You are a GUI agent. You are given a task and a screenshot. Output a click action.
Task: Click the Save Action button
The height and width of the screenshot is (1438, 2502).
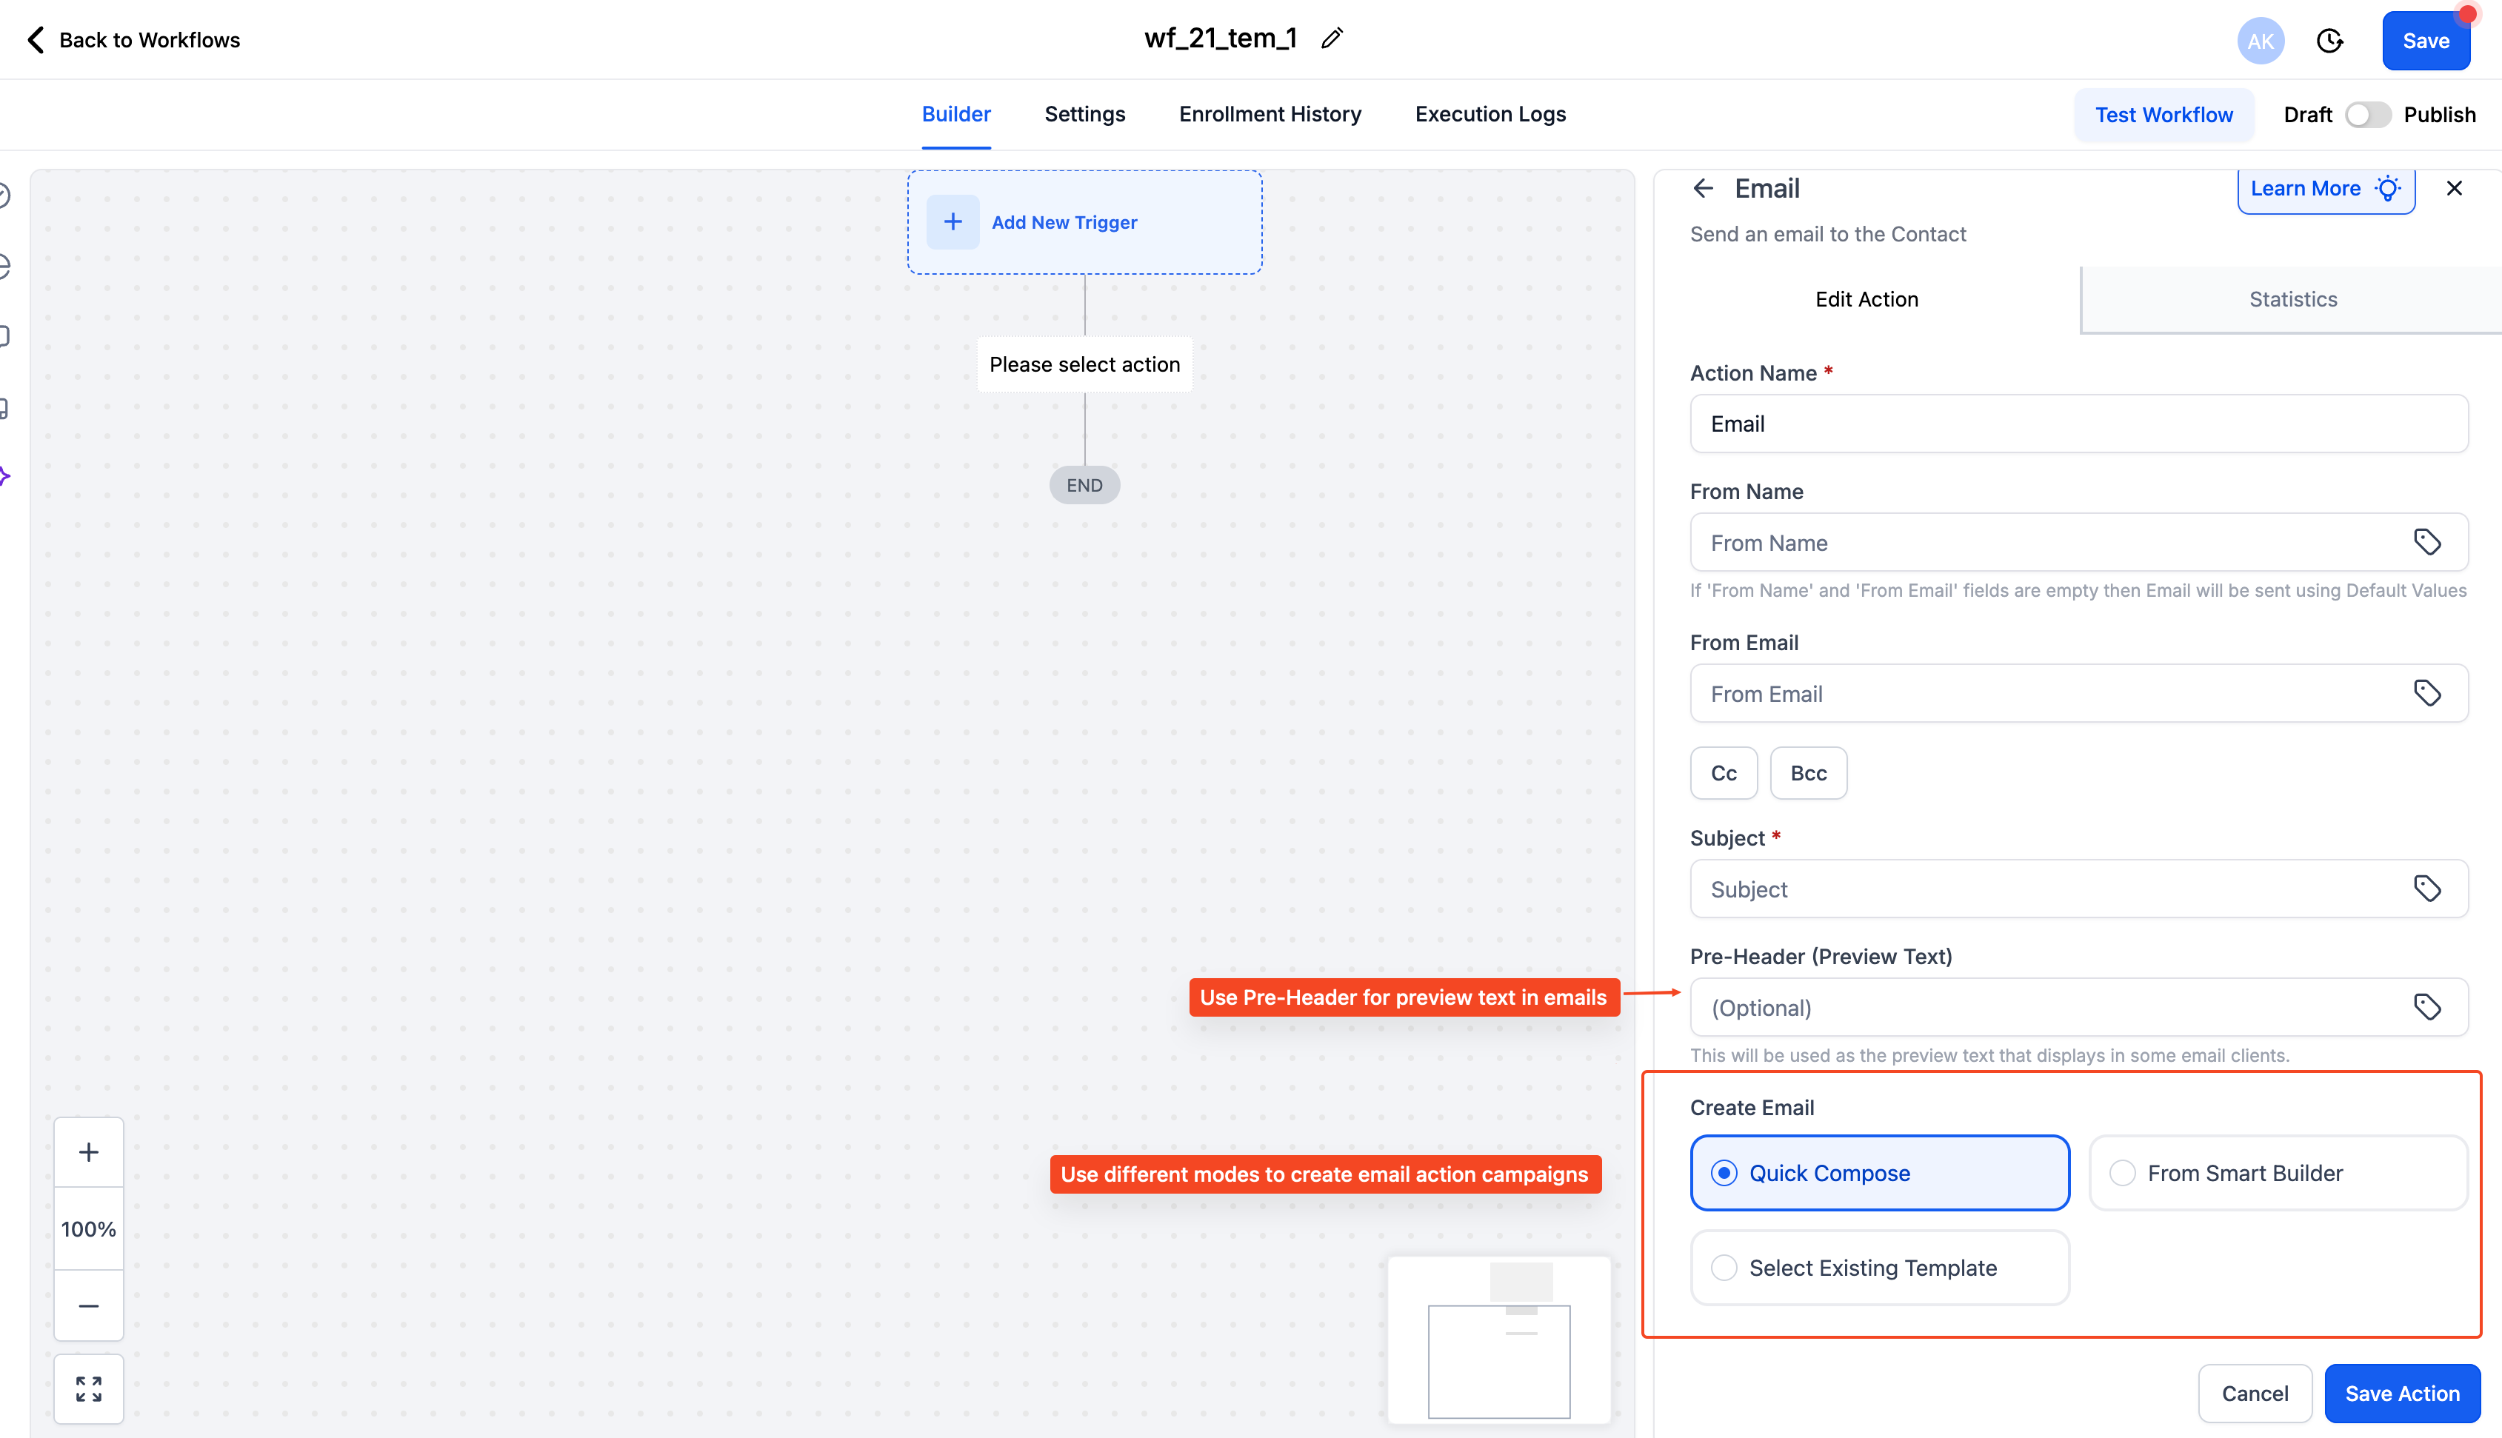tap(2401, 1394)
